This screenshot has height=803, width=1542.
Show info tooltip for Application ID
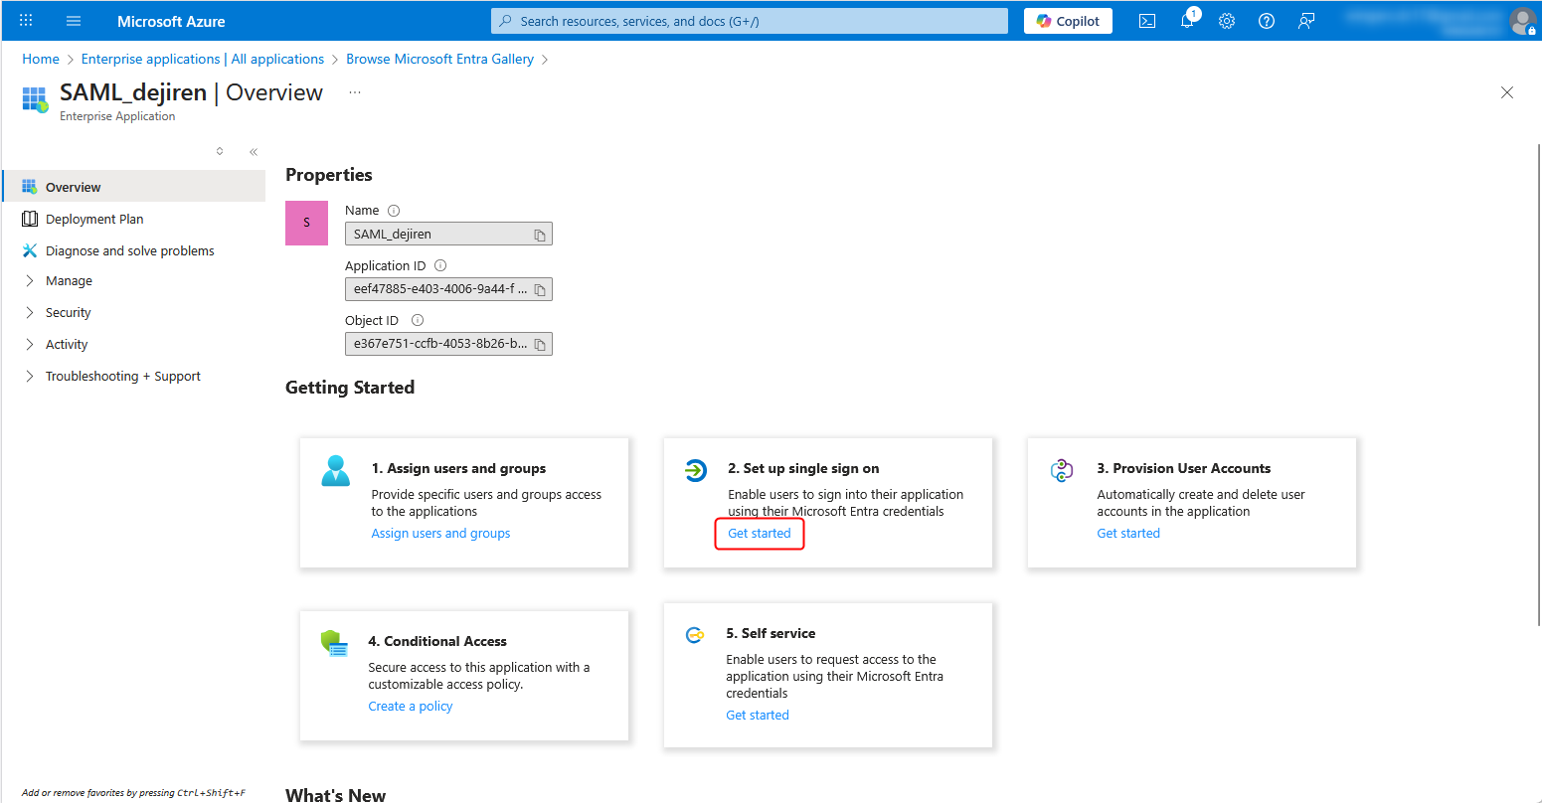(x=440, y=265)
